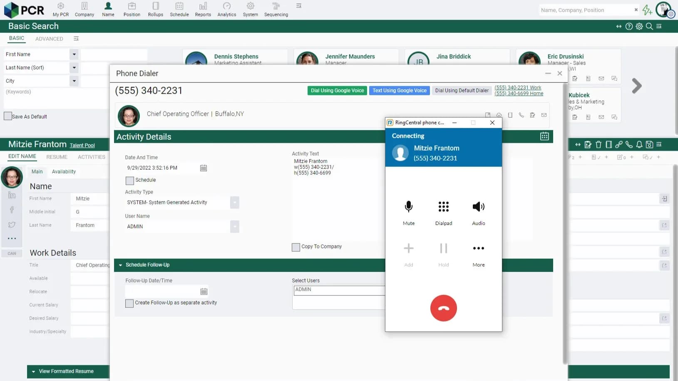
Task: Open the Date And Time calendar picker
Action: [204, 168]
